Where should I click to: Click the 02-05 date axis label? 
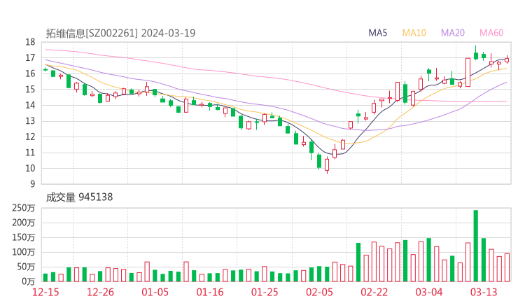[319, 292]
